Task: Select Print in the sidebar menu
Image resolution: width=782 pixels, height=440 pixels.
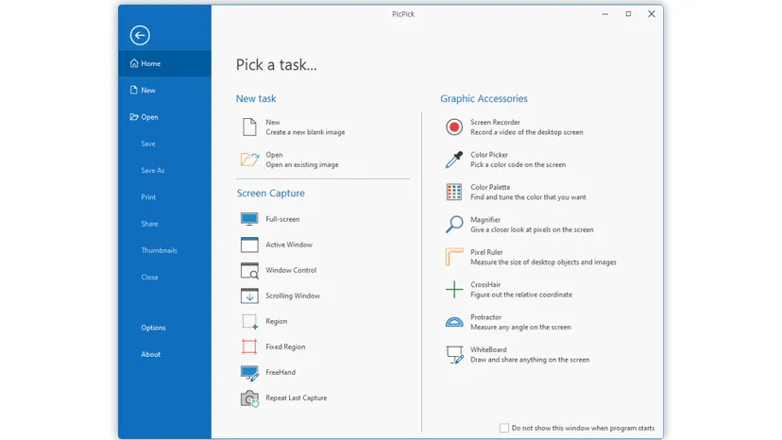Action: point(148,197)
